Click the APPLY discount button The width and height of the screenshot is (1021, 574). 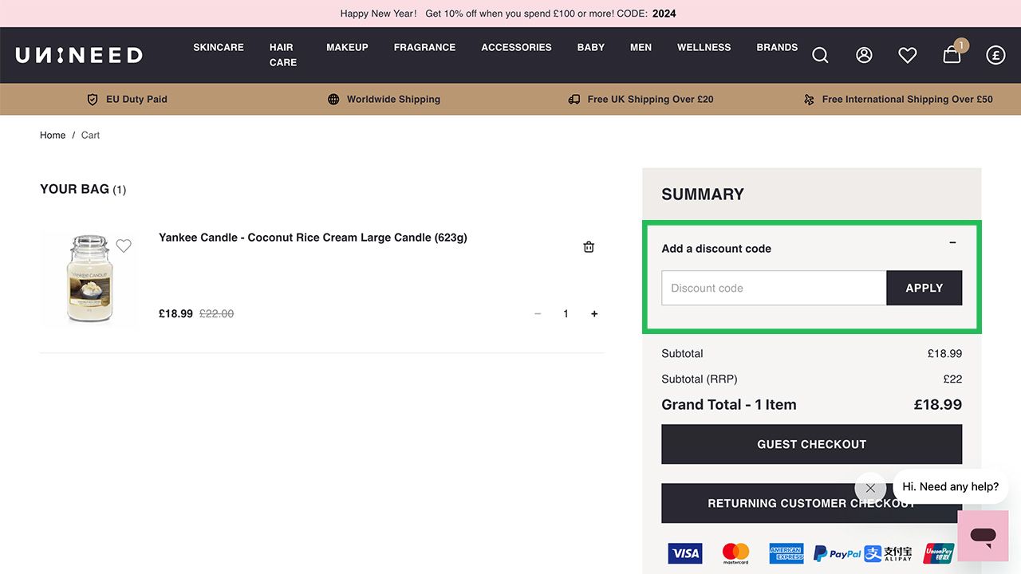(x=924, y=288)
